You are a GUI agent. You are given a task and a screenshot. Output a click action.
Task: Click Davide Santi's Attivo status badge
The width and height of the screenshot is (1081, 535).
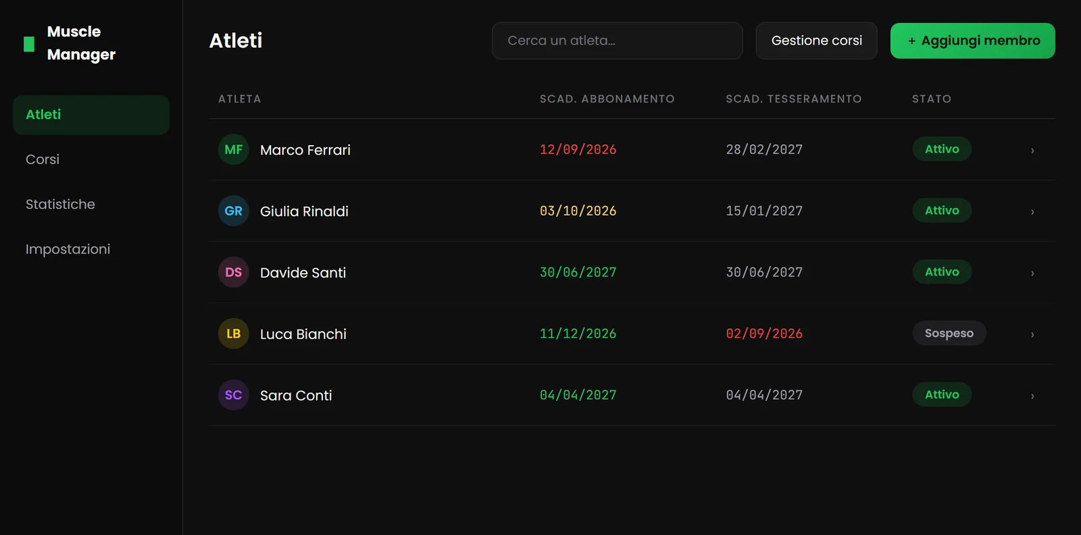(x=942, y=272)
